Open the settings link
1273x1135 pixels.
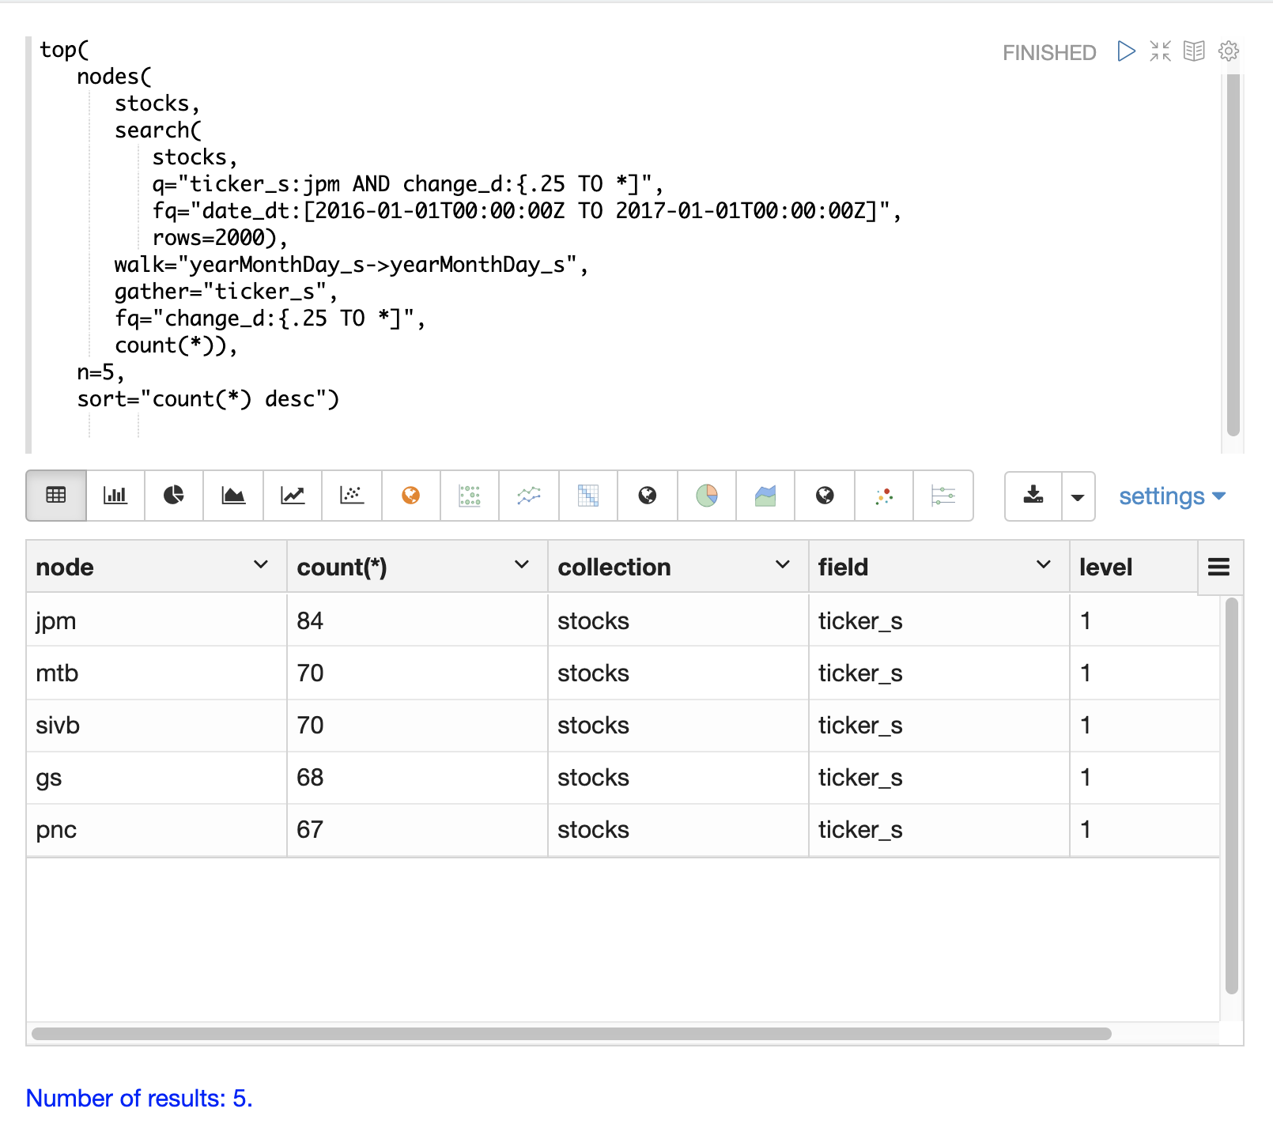click(x=1171, y=496)
